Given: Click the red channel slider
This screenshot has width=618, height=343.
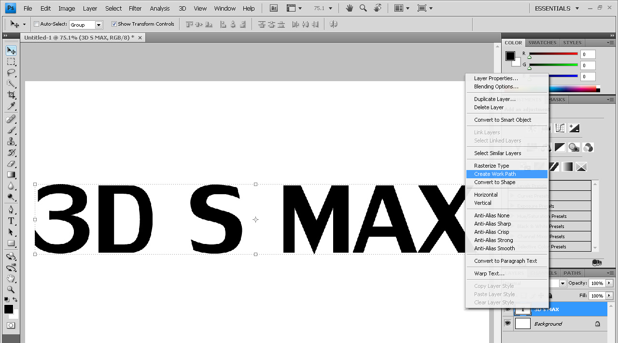Looking at the screenshot, I should [553, 54].
